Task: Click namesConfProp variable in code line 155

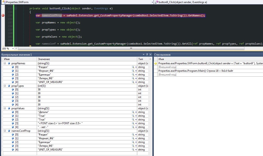Action: point(52,15)
